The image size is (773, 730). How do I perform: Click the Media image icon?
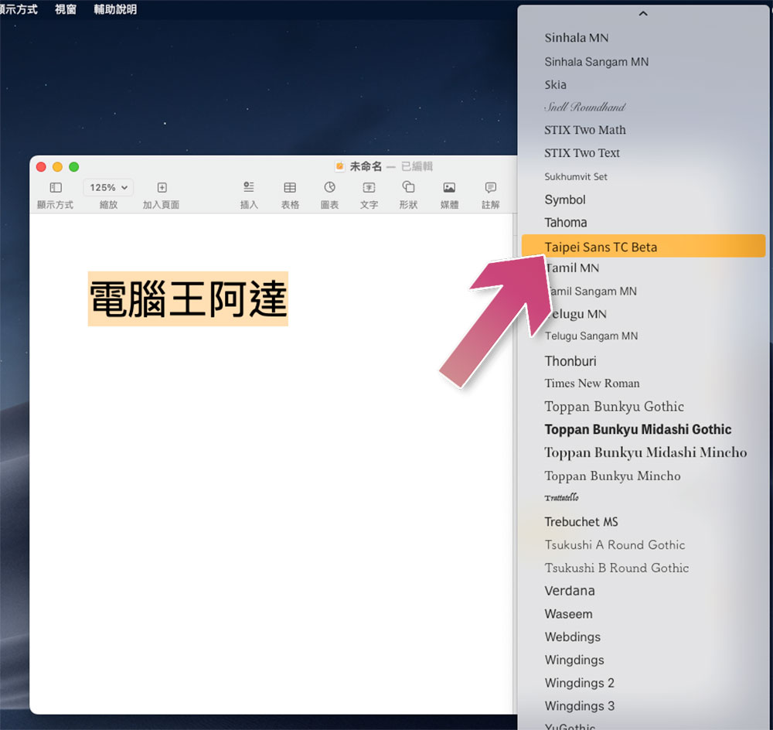449,187
